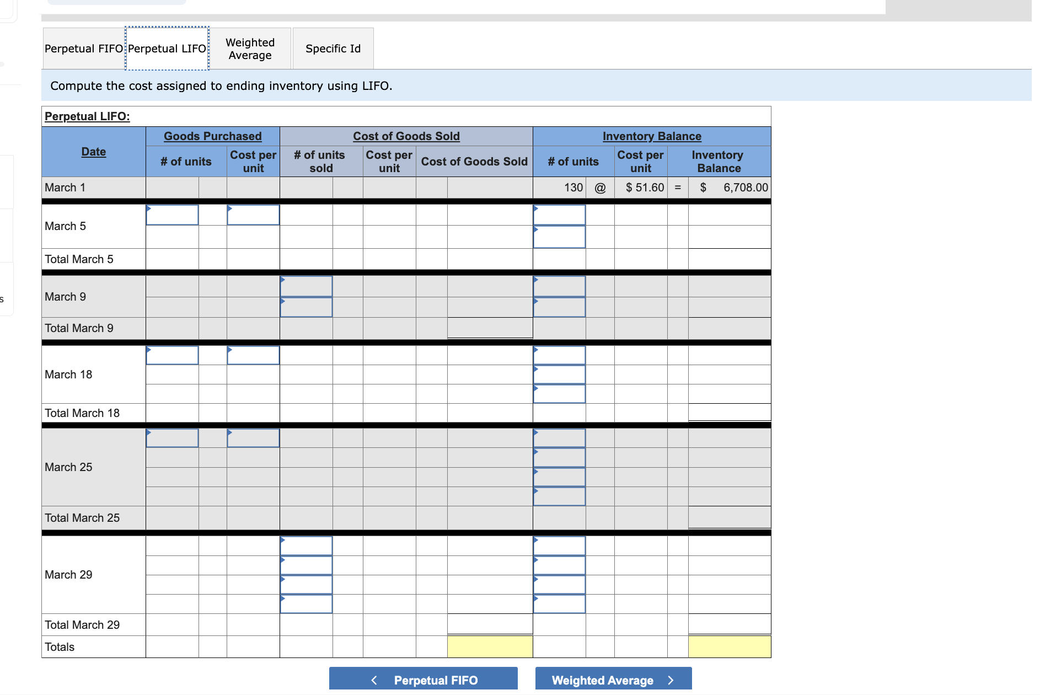Click March 25 purchase cost per unit input
The width and height of the screenshot is (1040, 695).
[253, 438]
